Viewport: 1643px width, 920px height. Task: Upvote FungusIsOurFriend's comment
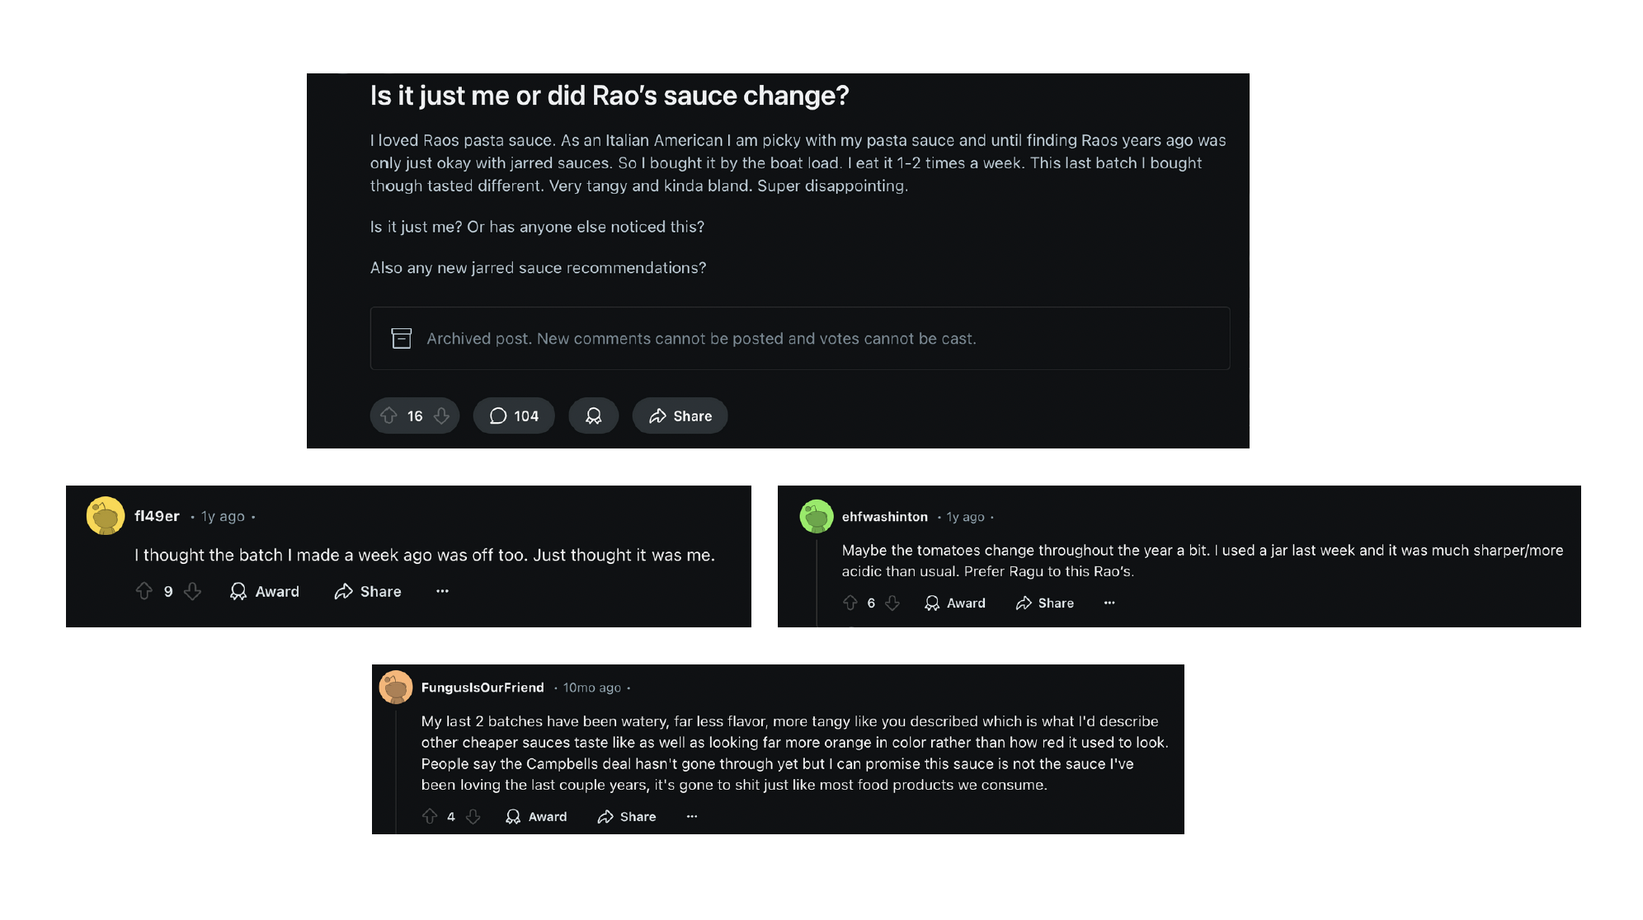pyautogui.click(x=430, y=817)
